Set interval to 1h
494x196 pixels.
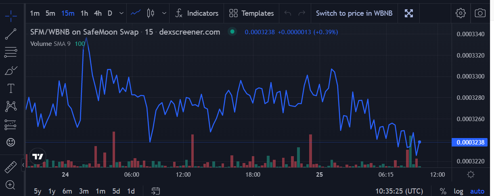tap(84, 13)
